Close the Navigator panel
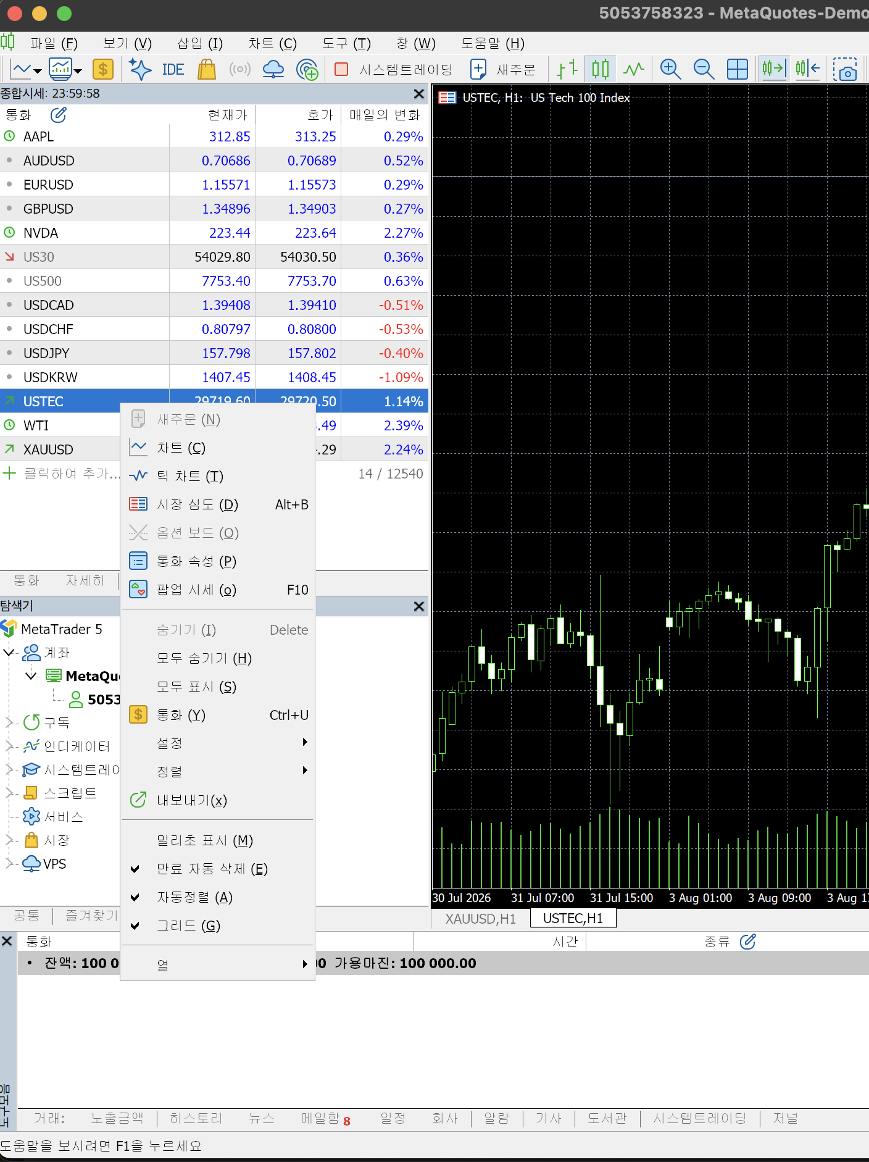Viewport: 869px width, 1162px height. point(419,606)
